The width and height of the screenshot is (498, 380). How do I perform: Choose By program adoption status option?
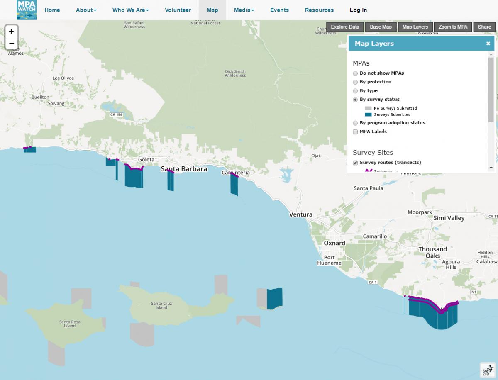pyautogui.click(x=355, y=123)
